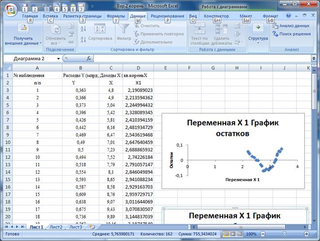
Task: Sort descending with the Я-А arrow icon
Action: (x=83, y=39)
